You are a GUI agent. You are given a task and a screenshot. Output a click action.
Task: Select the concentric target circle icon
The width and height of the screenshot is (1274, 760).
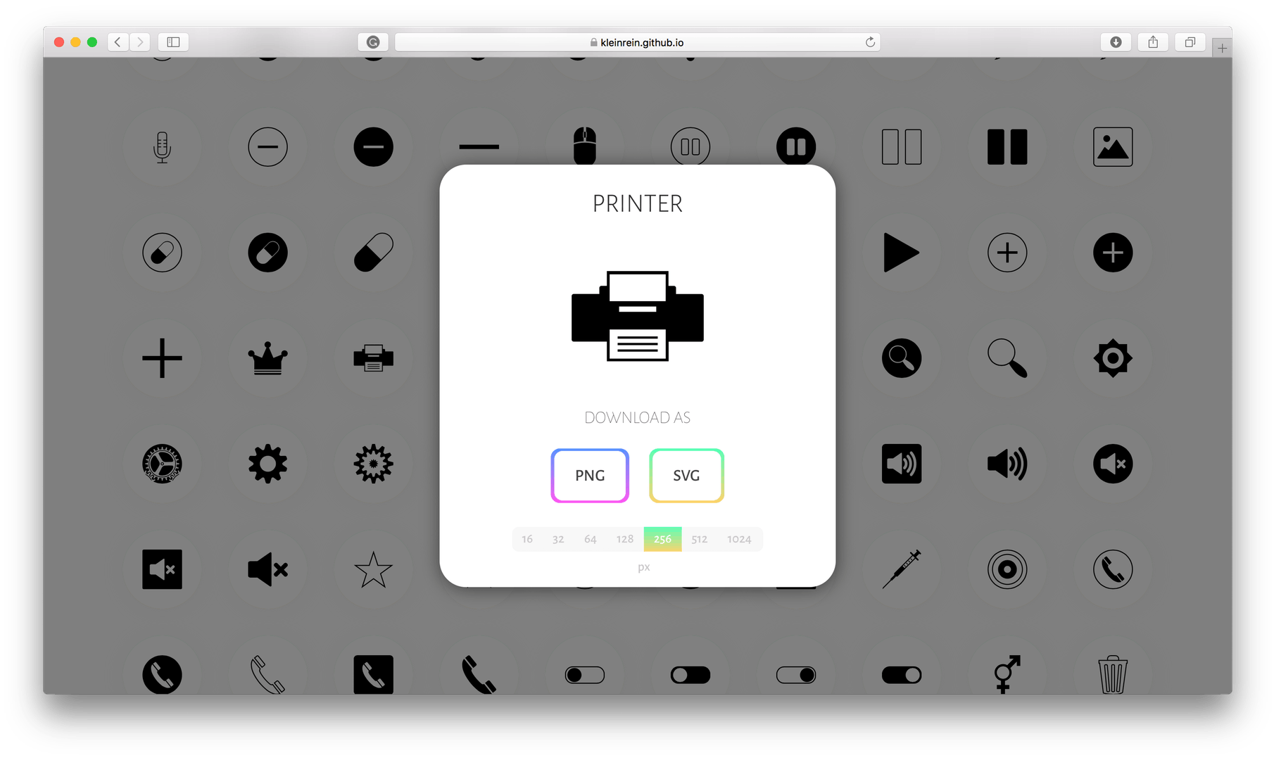click(1007, 569)
